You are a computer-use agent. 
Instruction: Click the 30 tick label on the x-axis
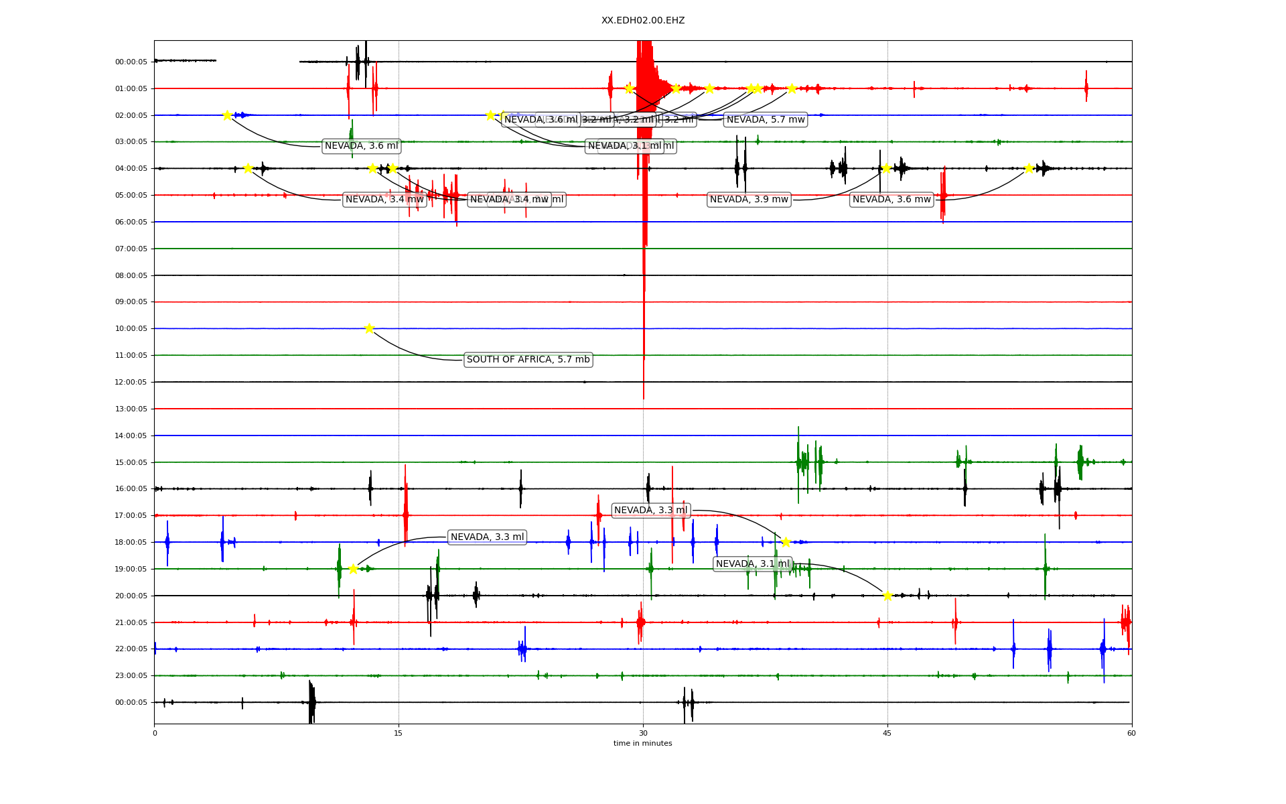coord(643,733)
